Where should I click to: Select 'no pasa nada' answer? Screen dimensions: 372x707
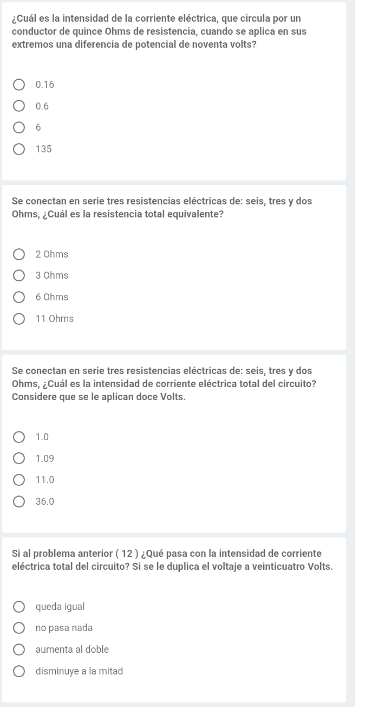[x=19, y=628]
